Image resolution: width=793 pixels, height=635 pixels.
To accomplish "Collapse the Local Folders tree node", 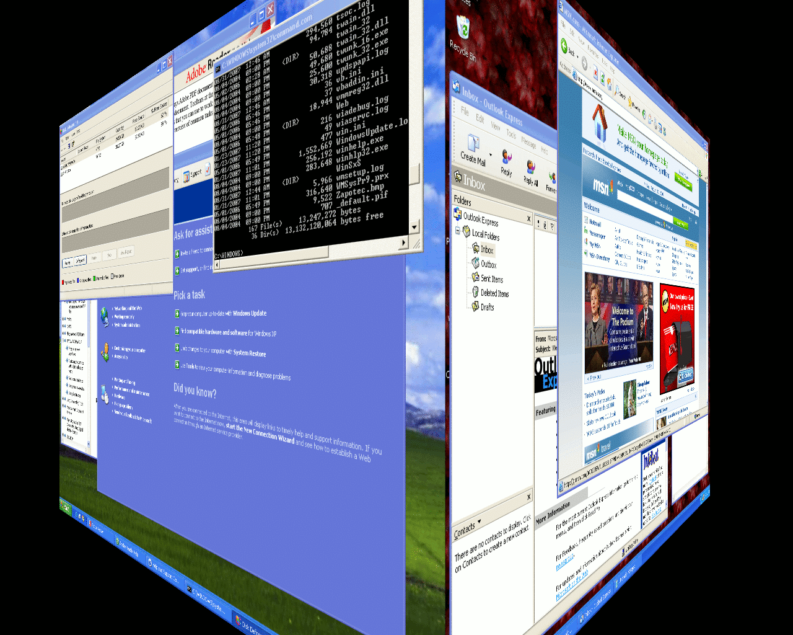I will tap(458, 231).
